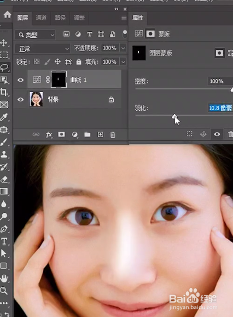Click the link layers icon
Image resolution: width=233 pixels, height=317 pixels.
pyautogui.click(x=36, y=134)
